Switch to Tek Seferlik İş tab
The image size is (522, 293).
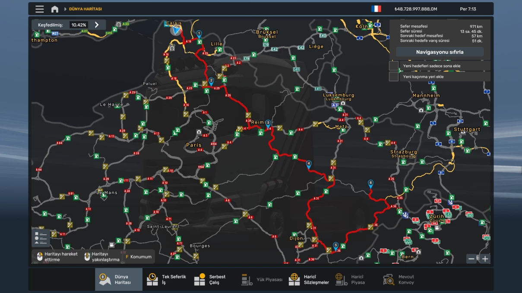[x=152, y=280]
